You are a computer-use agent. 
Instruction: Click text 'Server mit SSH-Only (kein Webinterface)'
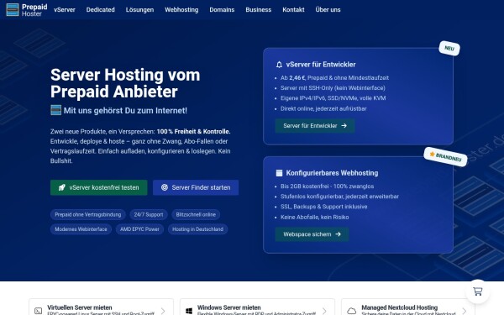tap(333, 88)
